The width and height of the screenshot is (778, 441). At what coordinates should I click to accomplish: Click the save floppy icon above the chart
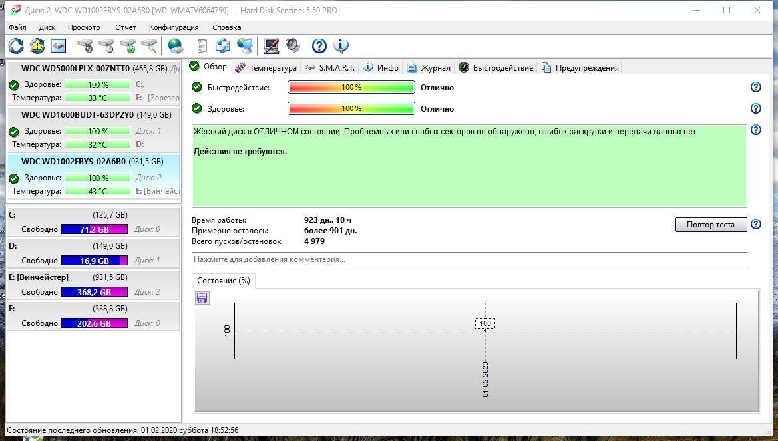tap(202, 297)
